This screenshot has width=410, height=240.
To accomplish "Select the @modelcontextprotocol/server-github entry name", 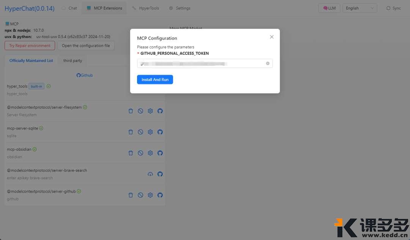I will point(41,191).
